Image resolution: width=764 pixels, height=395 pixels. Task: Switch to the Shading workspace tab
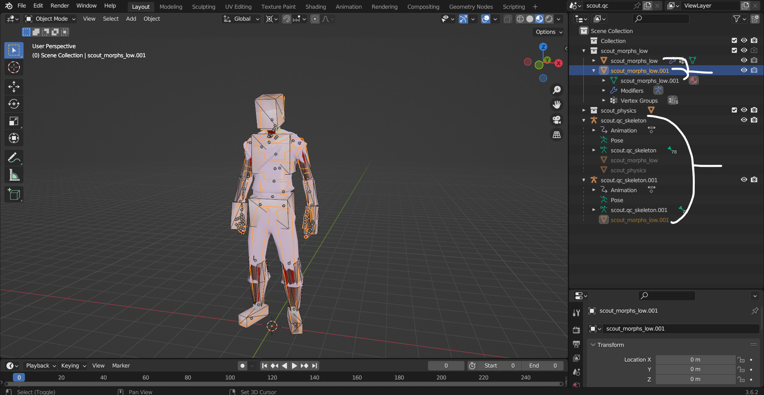[x=316, y=6]
